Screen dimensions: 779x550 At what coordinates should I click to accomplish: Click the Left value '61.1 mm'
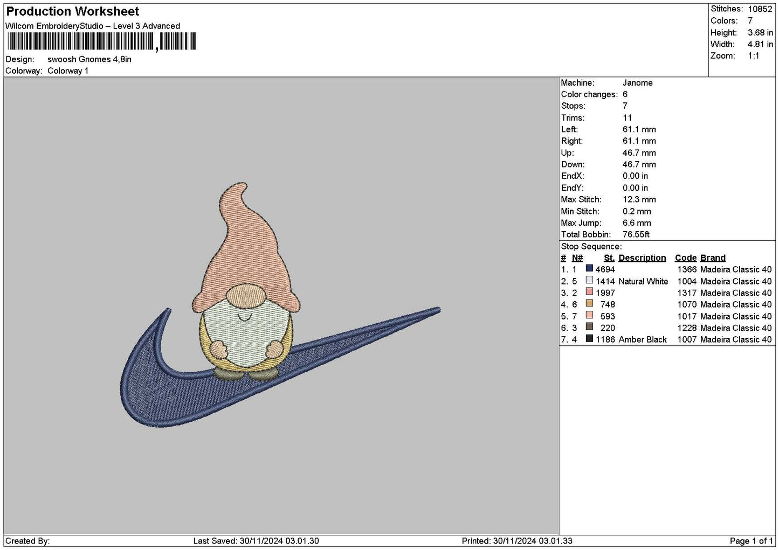[x=639, y=130]
